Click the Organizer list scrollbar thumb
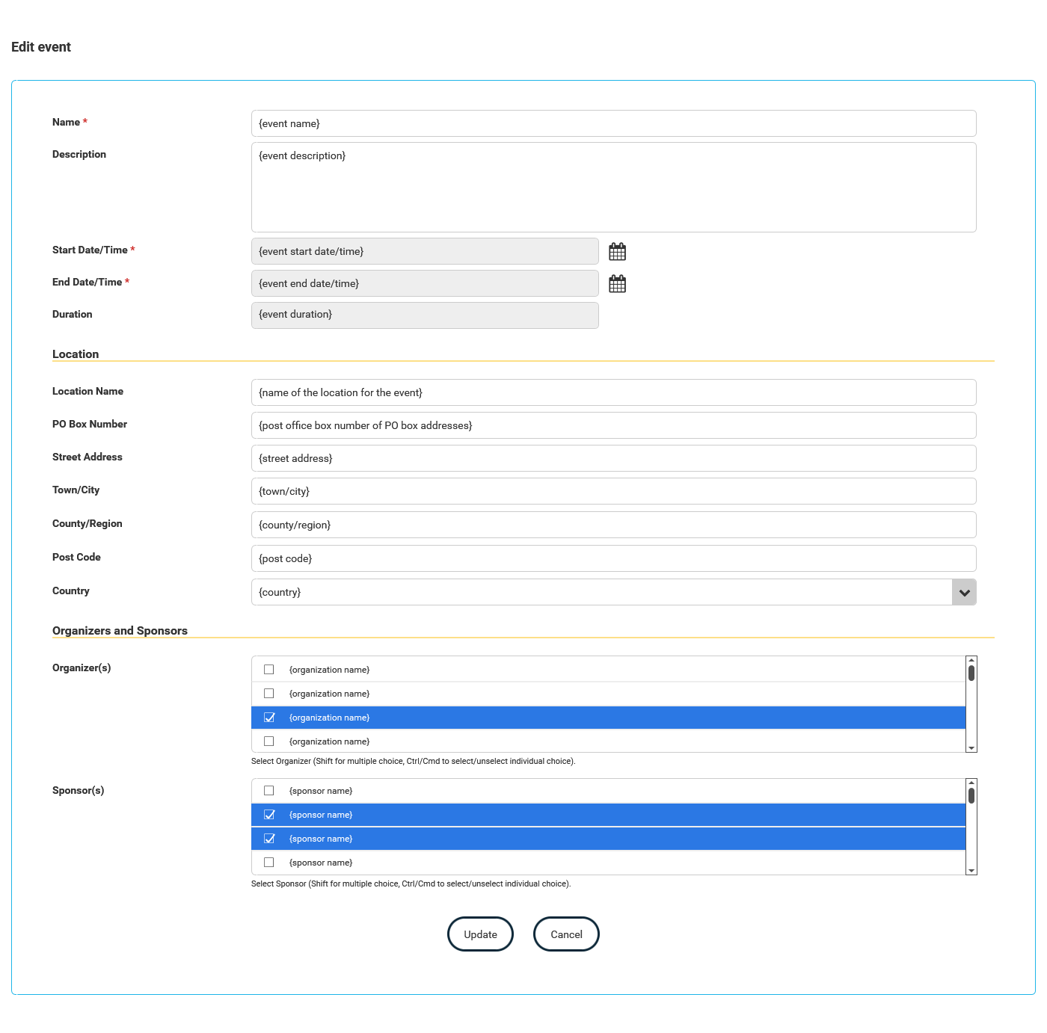 971,673
